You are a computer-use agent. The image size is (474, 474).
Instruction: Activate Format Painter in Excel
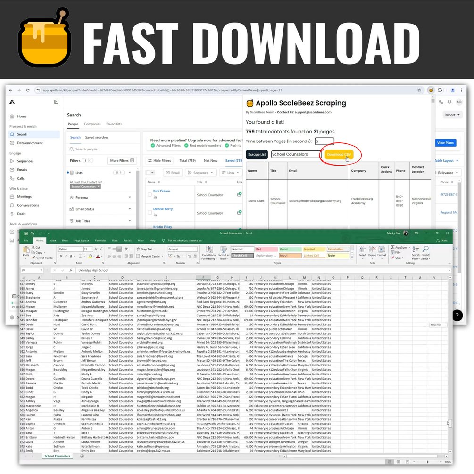42,258
